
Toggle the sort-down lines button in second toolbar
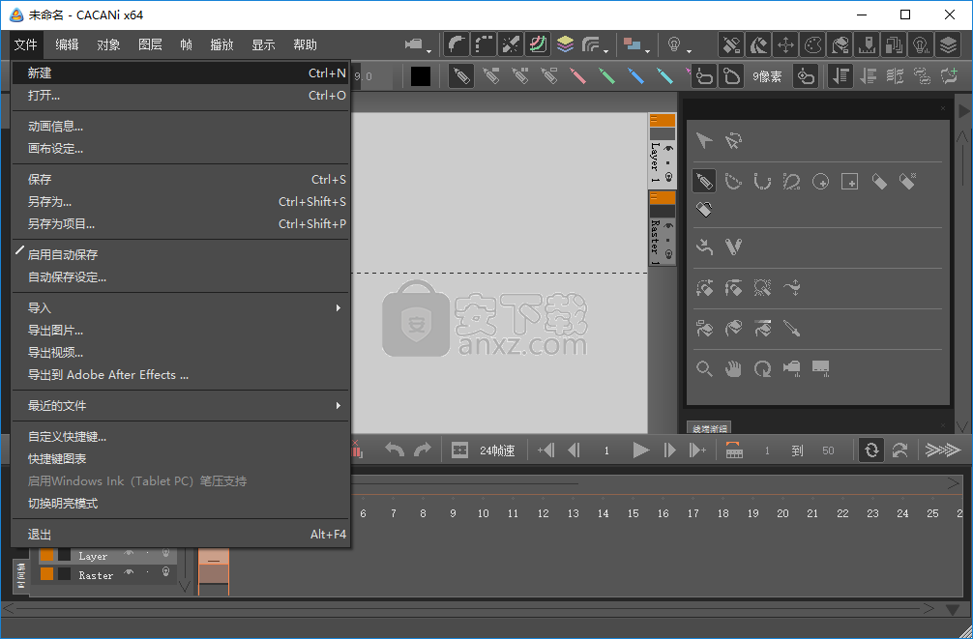tap(840, 75)
